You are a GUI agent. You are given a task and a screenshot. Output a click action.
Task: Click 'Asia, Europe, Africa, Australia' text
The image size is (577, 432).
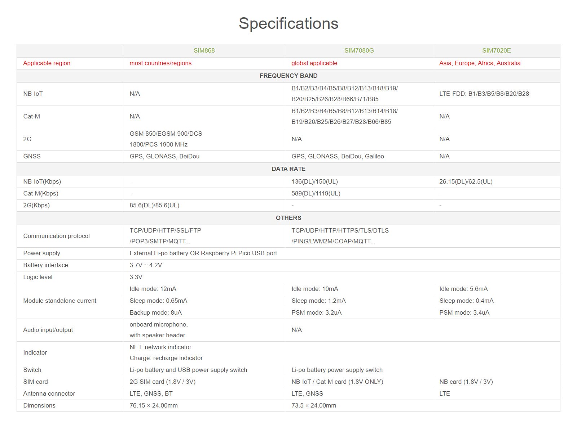pos(480,63)
